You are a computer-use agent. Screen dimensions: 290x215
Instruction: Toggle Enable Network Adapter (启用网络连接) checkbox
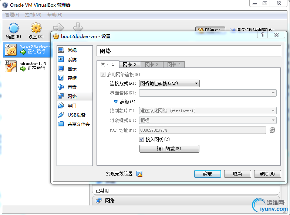coord(103,74)
